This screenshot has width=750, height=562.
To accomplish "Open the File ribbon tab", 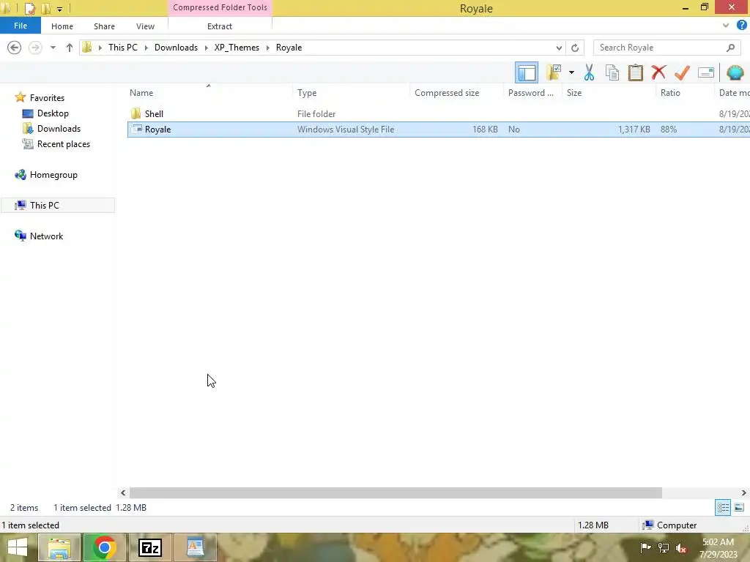I will [21, 26].
